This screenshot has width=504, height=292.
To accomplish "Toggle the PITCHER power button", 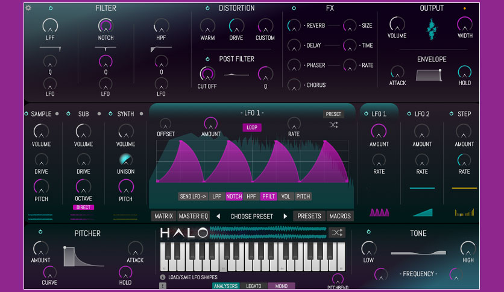I will tap(40, 232).
